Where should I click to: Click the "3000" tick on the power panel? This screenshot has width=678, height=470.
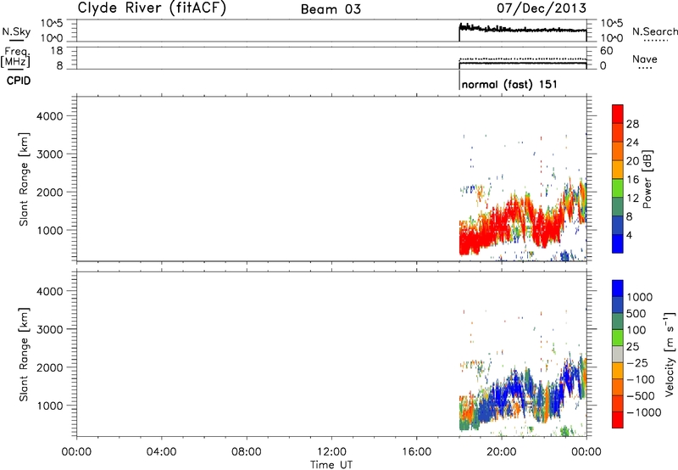(49, 154)
